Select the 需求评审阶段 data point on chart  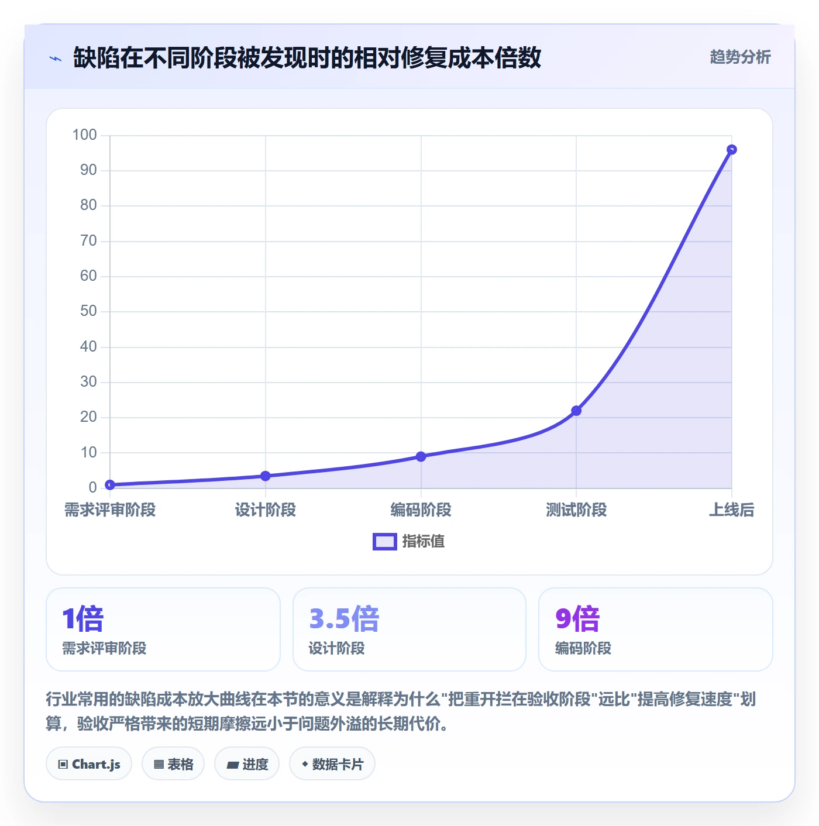[110, 484]
